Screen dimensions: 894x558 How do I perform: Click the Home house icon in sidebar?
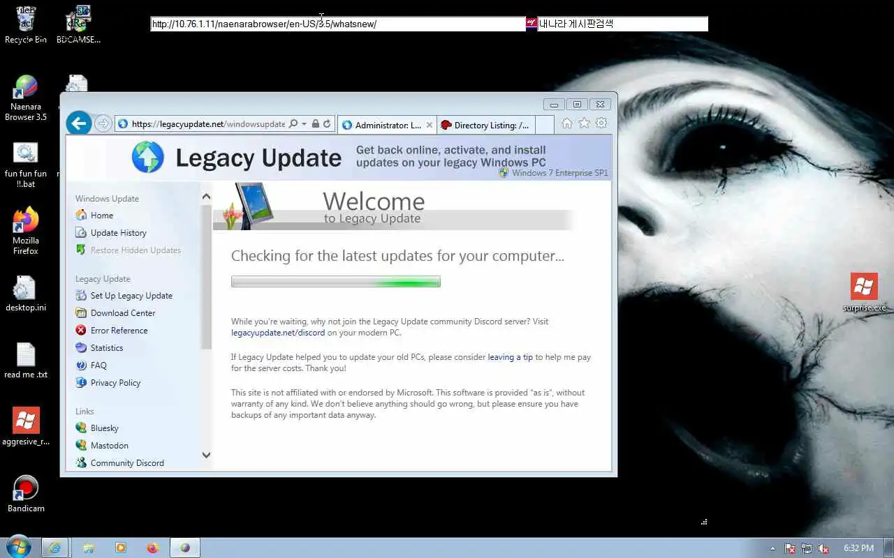coord(81,216)
